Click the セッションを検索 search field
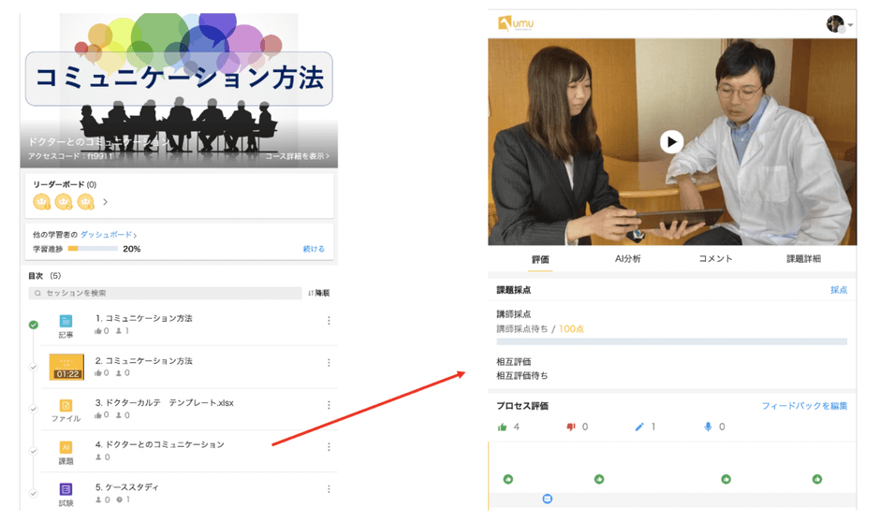The width and height of the screenshot is (880, 521). (164, 293)
